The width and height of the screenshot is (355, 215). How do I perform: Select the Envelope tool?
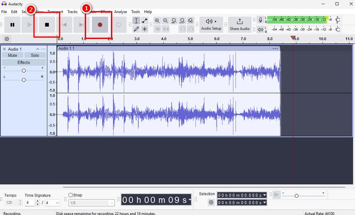(x=145, y=21)
